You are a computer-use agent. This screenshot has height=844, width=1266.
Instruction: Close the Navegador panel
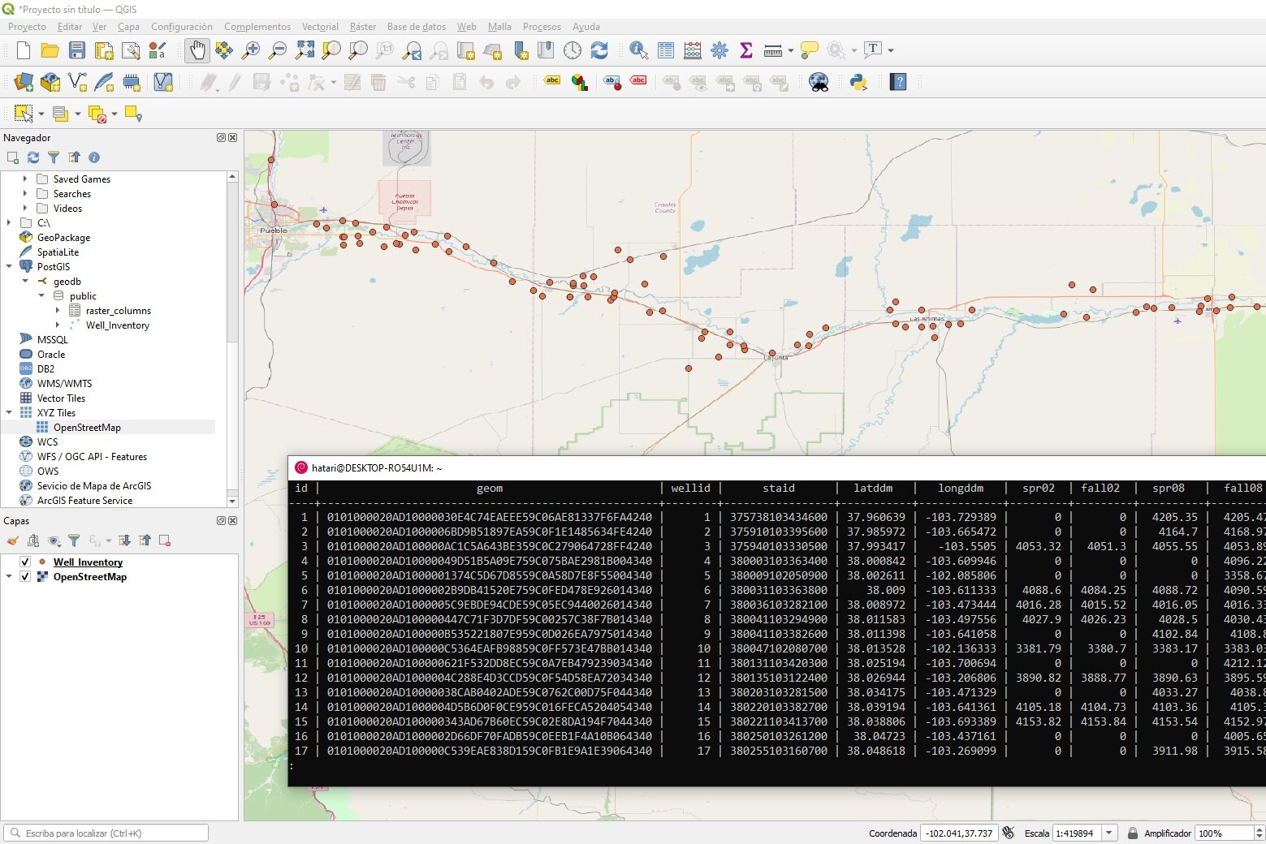(233, 138)
